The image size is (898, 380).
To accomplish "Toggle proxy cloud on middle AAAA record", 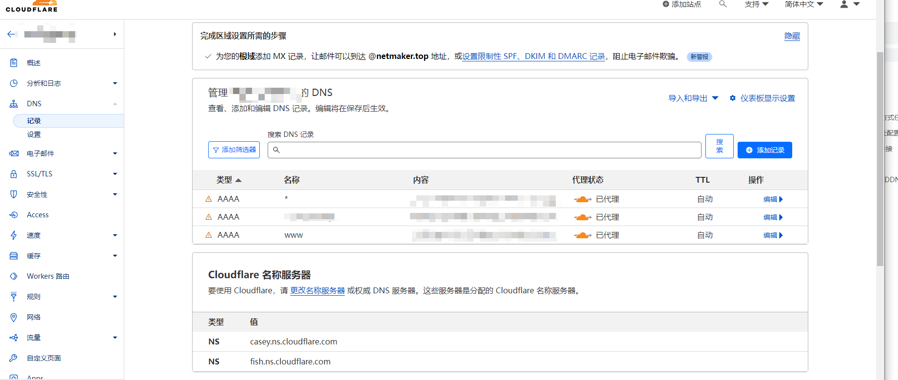I will click(583, 217).
